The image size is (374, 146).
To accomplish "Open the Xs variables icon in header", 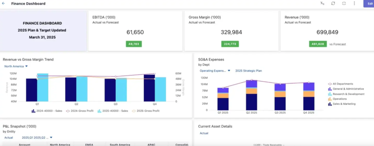I will coord(322,3).
